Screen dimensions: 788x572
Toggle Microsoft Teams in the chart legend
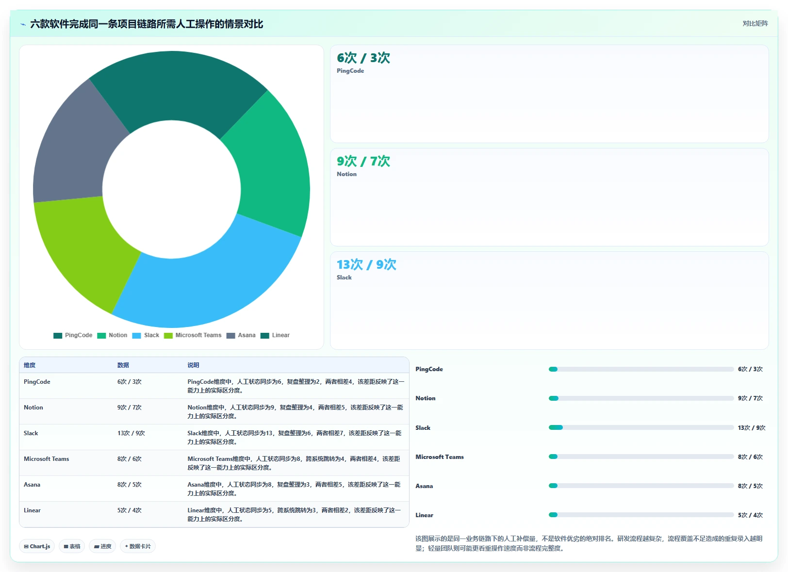[193, 335]
